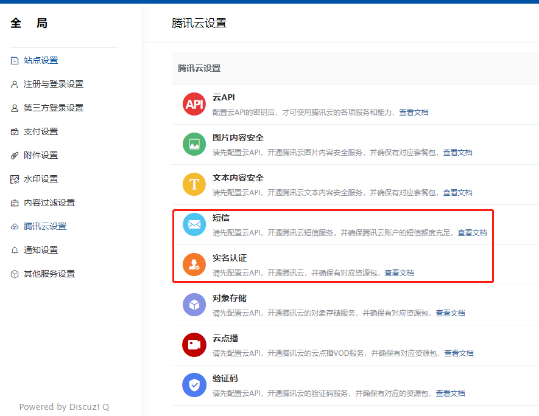Click the yellow T 文本内容安全 icon
This screenshot has width=539, height=416.
click(194, 184)
